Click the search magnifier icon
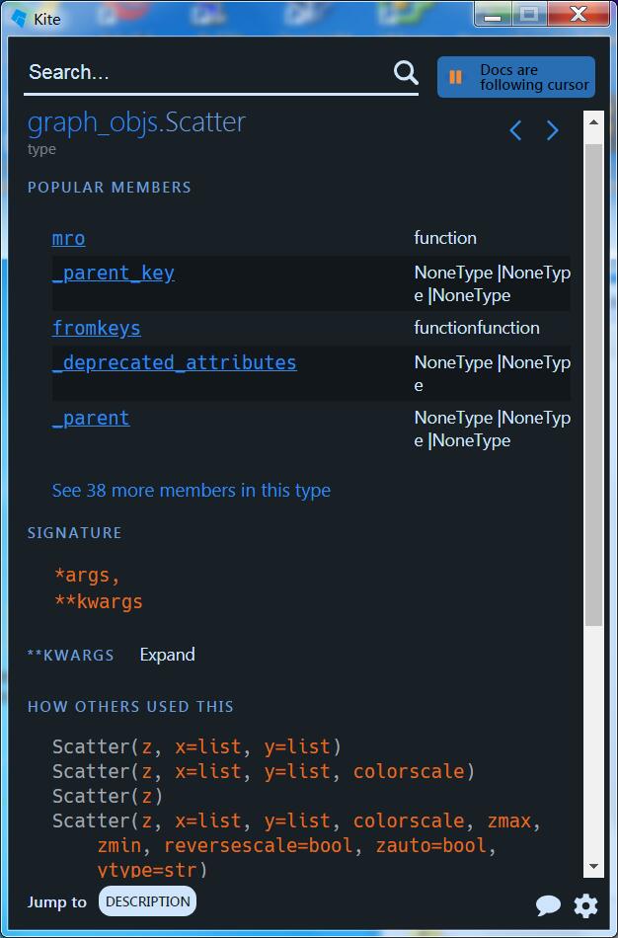This screenshot has width=618, height=938. (x=406, y=72)
